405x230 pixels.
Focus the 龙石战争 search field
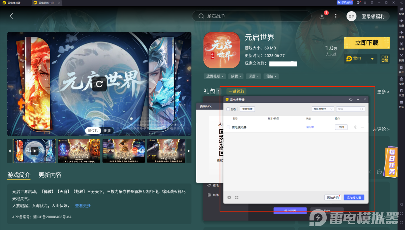252,16
